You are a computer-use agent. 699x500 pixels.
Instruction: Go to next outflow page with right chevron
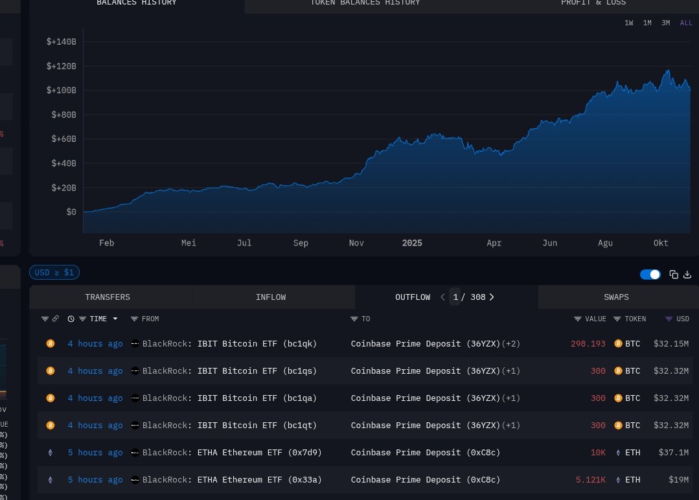(492, 297)
